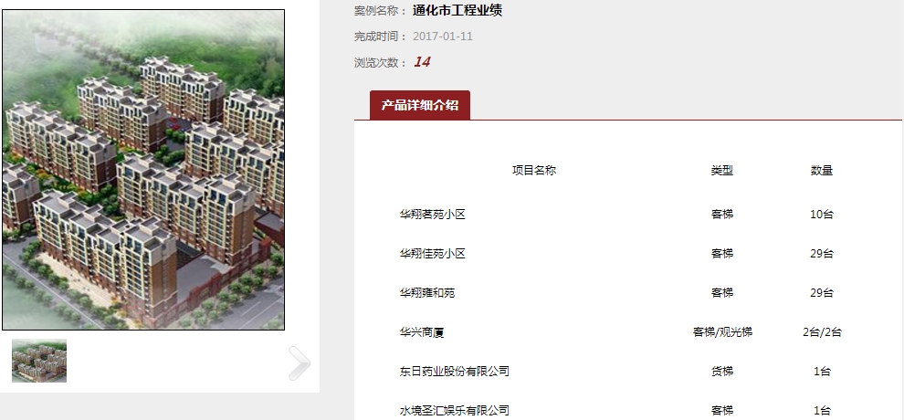Select the 华兴商厦 project name
Image resolution: width=904 pixels, height=420 pixels.
[x=422, y=332]
